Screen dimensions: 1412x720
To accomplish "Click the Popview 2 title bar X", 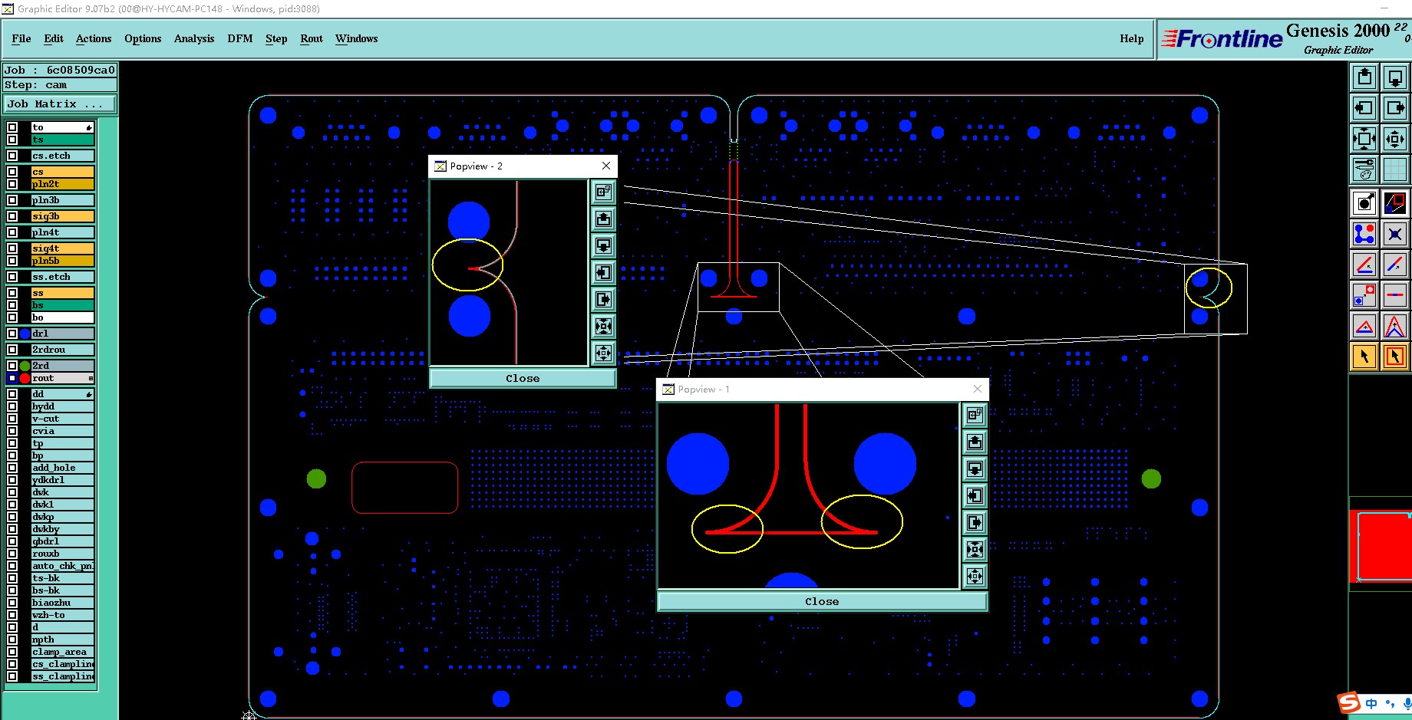I will point(606,166).
